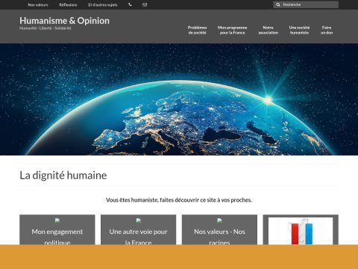The width and height of the screenshot is (358, 269).
Task: Open the Mon engagement politique card
Action: [x=57, y=229]
